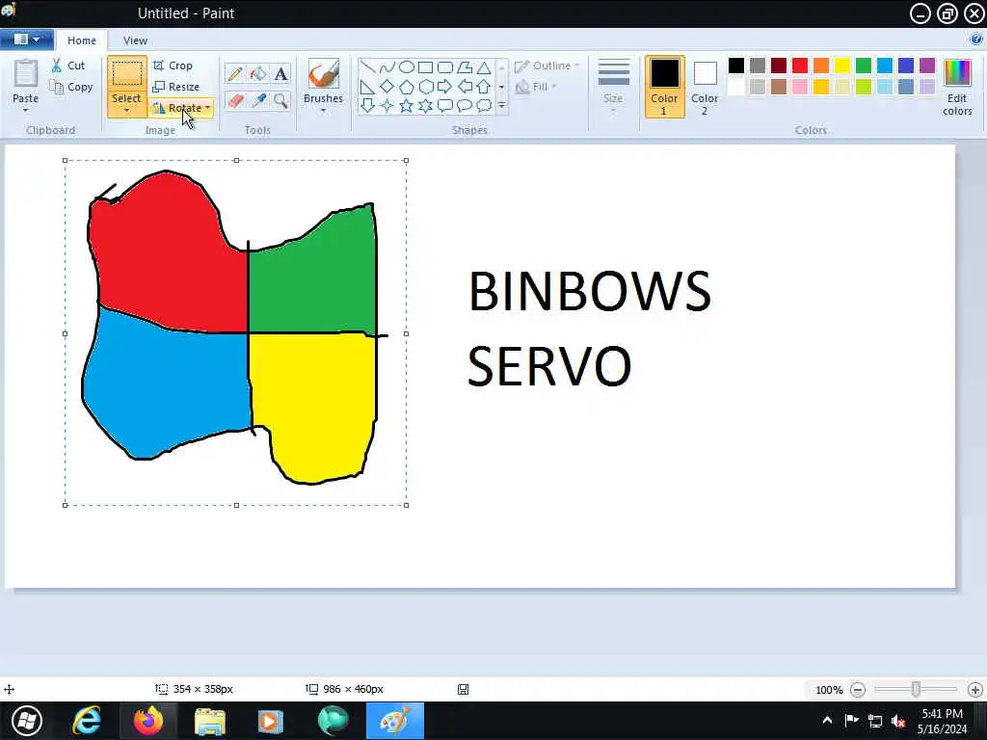Image resolution: width=987 pixels, height=740 pixels.
Task: Choose the Cloud callout shape
Action: (x=484, y=106)
